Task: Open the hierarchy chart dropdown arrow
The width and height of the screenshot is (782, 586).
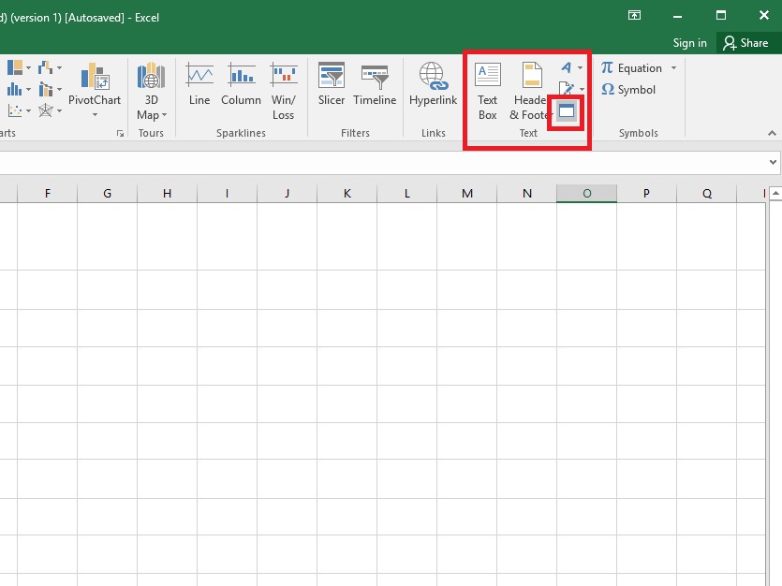Action: [28, 67]
